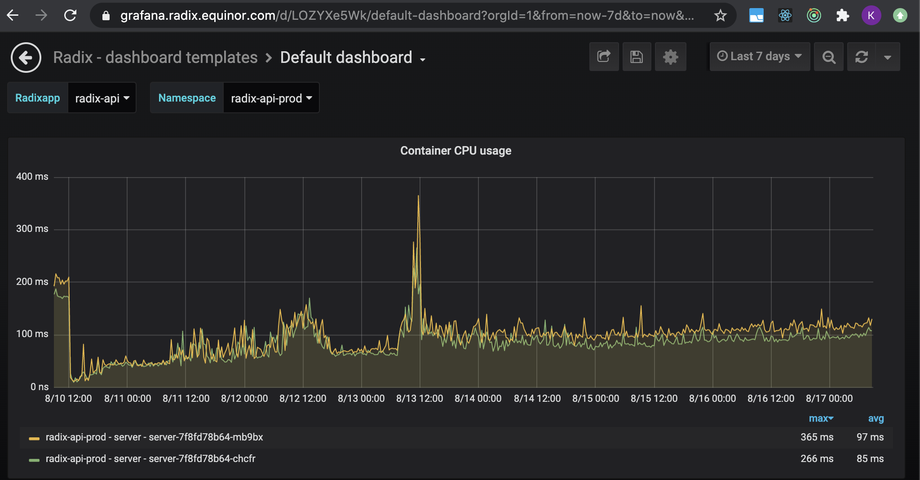Image resolution: width=920 pixels, height=480 pixels.
Task: Toggle sort order on the max column
Action: [821, 418]
